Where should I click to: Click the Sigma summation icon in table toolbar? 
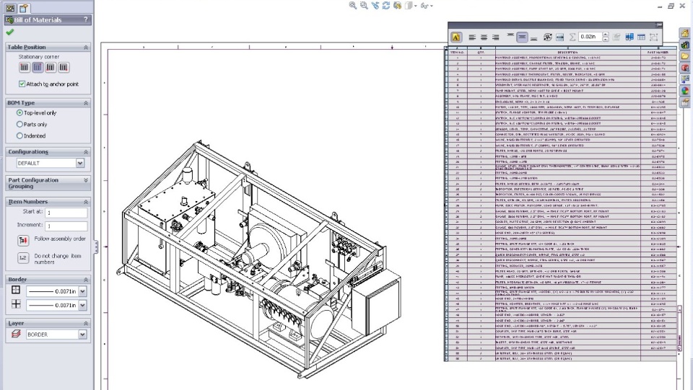(572, 37)
